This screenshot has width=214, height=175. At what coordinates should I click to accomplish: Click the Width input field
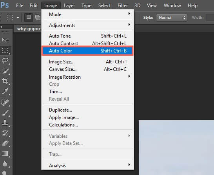pyautogui.click(x=210, y=18)
